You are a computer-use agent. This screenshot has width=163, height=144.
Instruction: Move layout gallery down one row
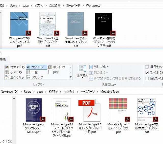(71, 72)
